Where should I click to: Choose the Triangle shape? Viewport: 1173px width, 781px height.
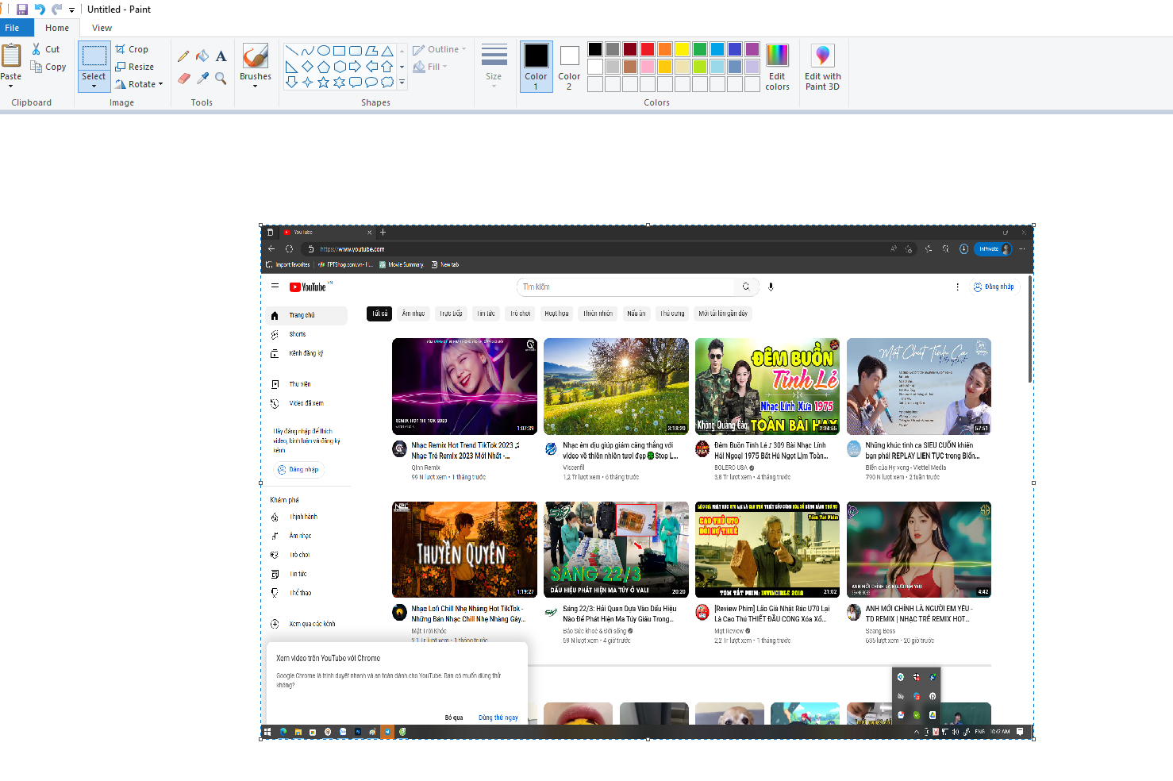387,51
